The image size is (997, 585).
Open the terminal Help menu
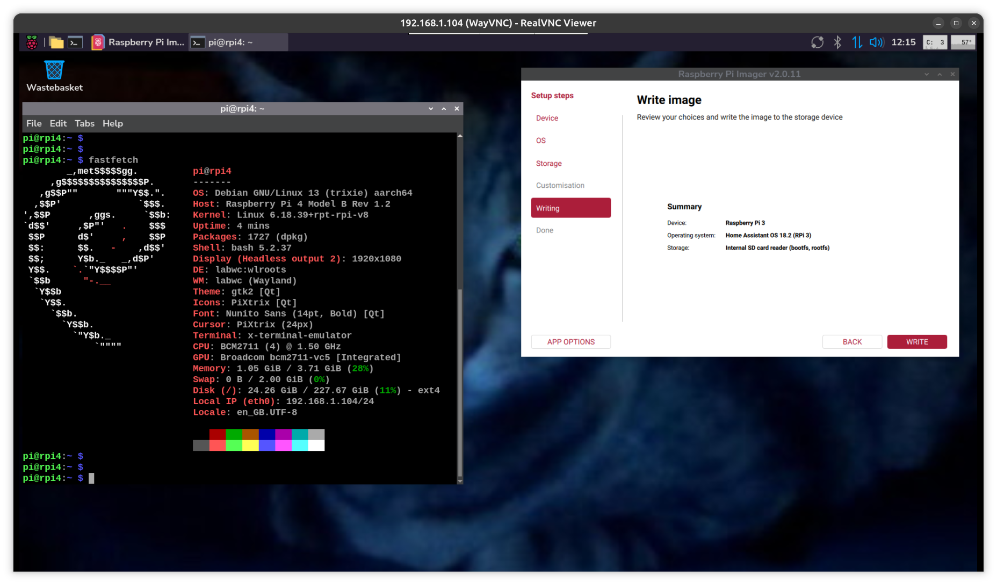(113, 123)
